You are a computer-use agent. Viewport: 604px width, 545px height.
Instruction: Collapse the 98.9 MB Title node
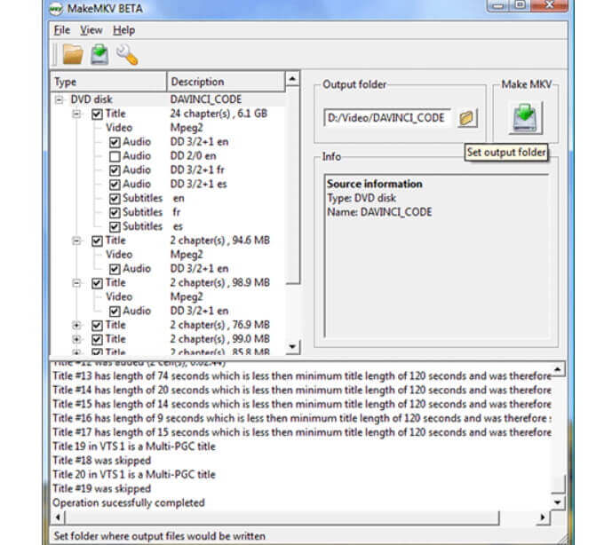[76, 283]
